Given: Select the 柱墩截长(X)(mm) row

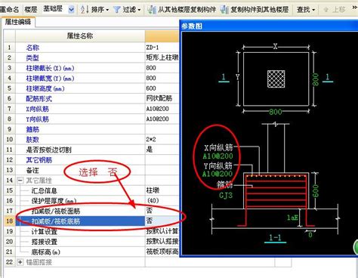Looking at the screenshot, I should (80, 68).
